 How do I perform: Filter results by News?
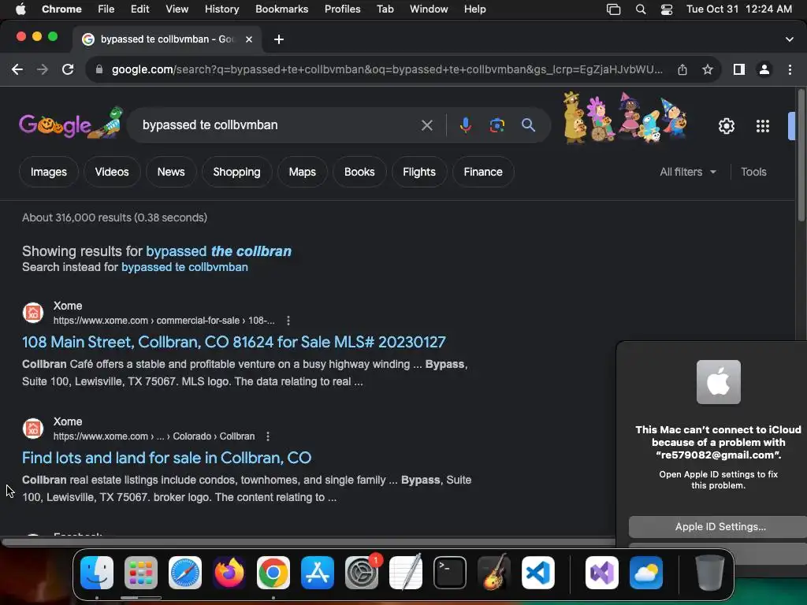tap(171, 172)
